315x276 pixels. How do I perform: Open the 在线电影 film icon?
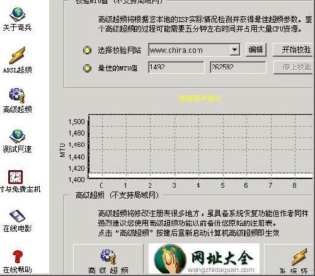[x=17, y=216]
